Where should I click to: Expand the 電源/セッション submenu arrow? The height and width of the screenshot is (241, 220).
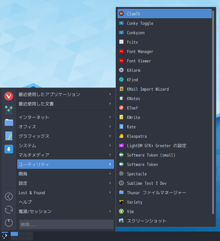tap(110, 211)
